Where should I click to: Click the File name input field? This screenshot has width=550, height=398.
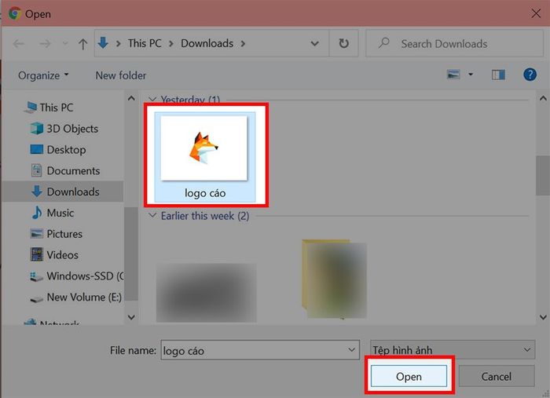(260, 350)
